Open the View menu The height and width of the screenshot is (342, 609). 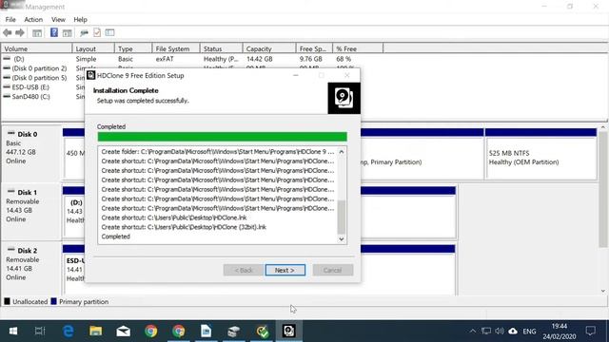pyautogui.click(x=58, y=19)
